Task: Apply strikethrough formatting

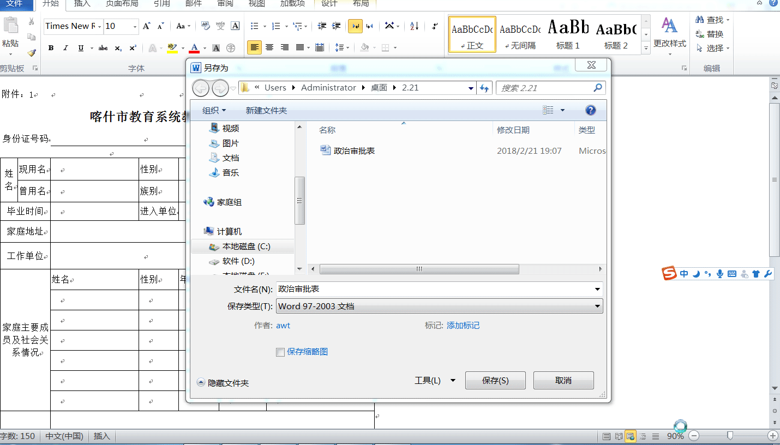Action: (103, 48)
